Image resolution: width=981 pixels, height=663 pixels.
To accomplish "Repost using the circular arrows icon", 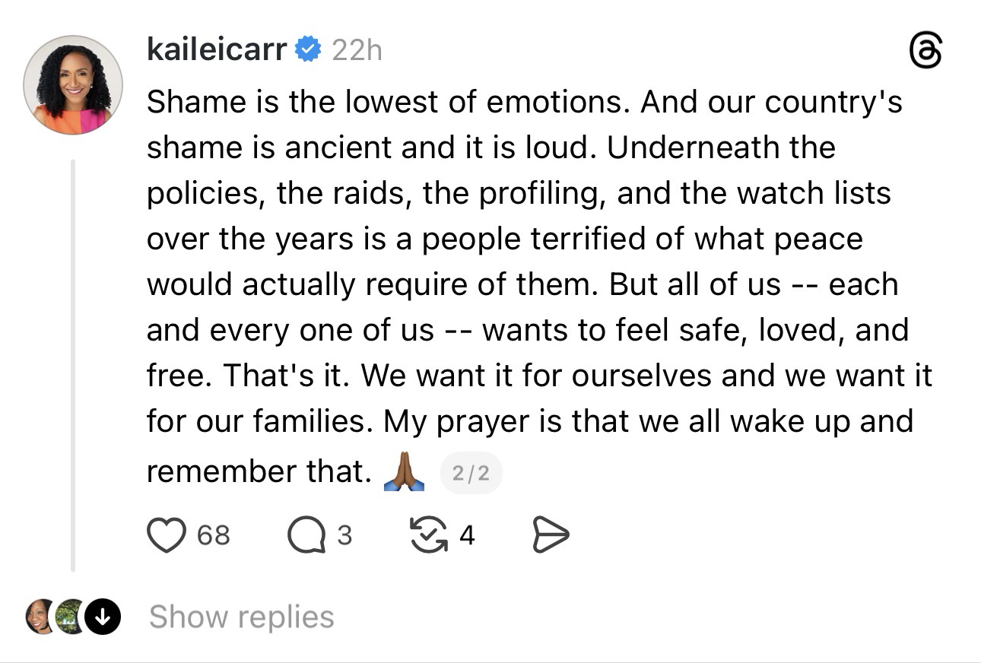I will tap(429, 535).
